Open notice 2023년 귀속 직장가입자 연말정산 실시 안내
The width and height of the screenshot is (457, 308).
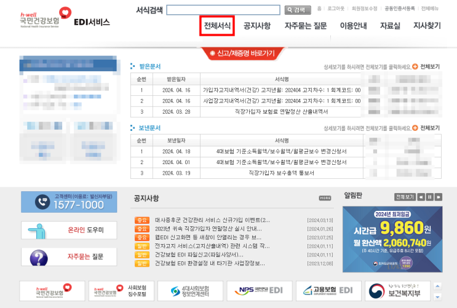click(x=209, y=229)
